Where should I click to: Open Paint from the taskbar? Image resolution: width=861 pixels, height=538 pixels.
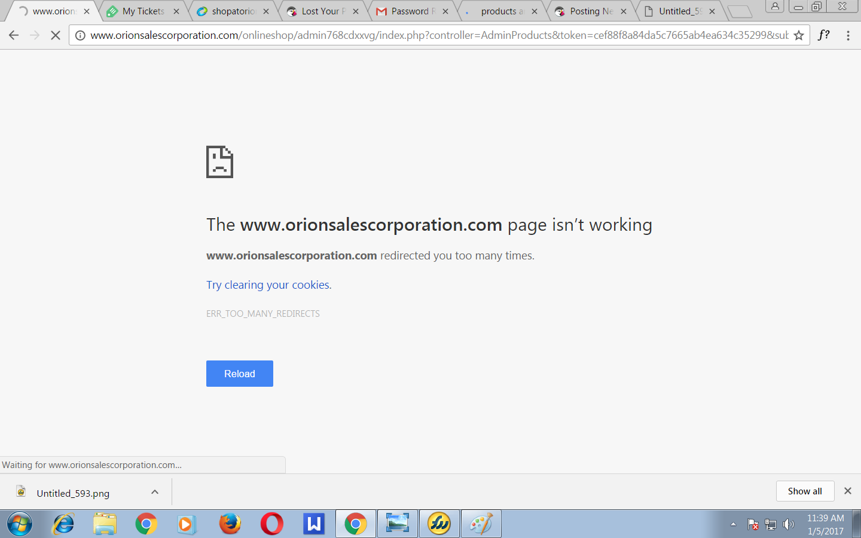coord(481,524)
